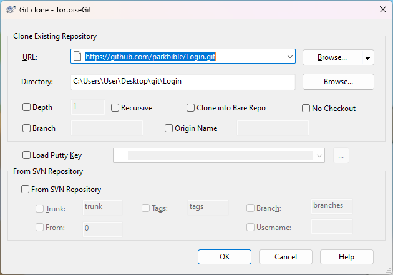Click the branches text field
393x275 pixels.
tap(332, 206)
